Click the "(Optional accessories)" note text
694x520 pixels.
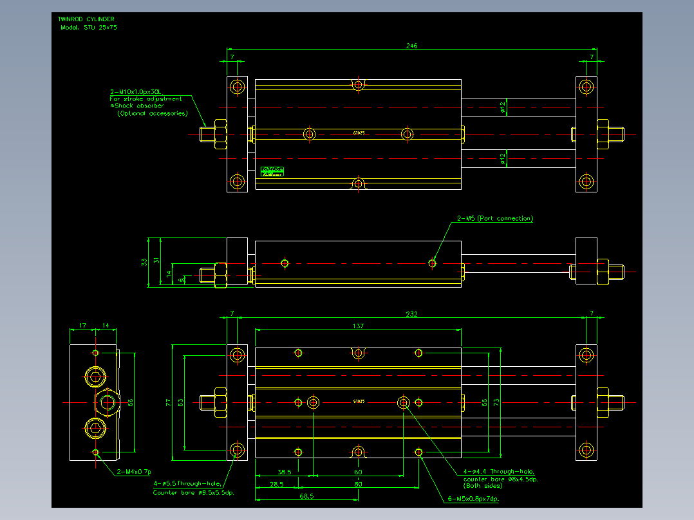(x=152, y=114)
